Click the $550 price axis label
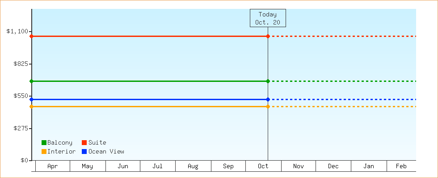Screen dimensions: 438x178 coord(21,96)
